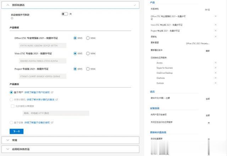The height and width of the screenshot is (156, 227).
Task: Toggle the 自动接受许可条款 switch
Action: [65, 14]
